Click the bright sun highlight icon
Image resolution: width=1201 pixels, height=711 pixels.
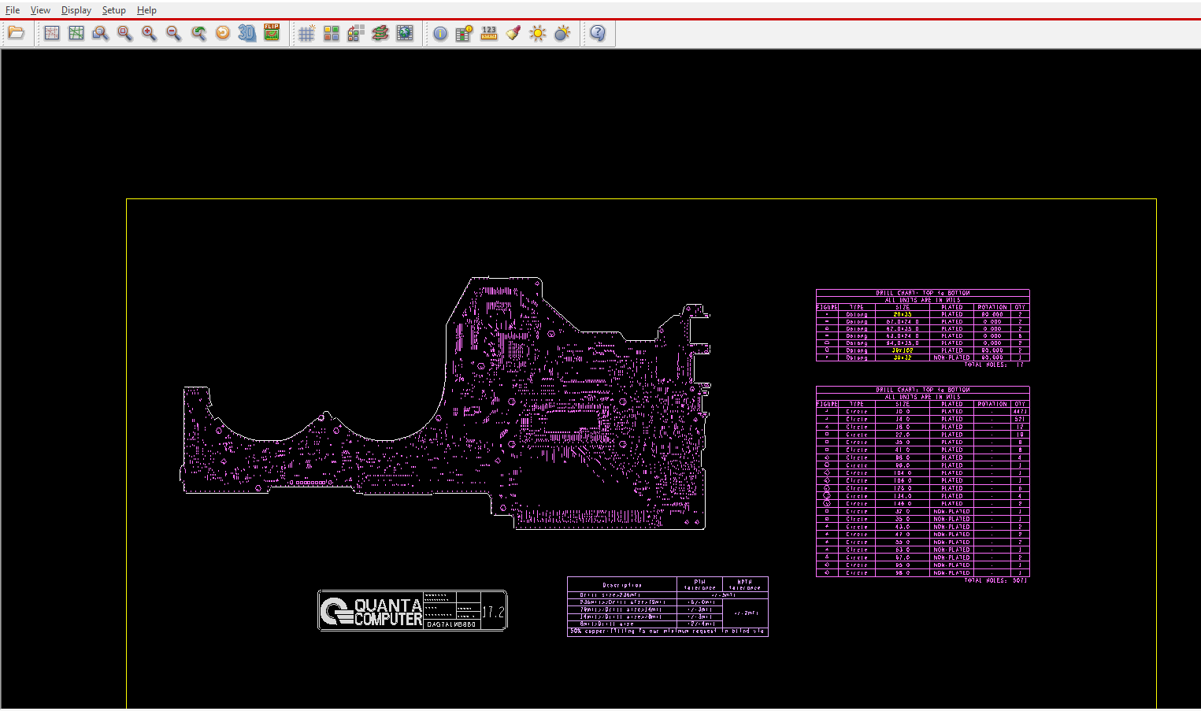538,33
